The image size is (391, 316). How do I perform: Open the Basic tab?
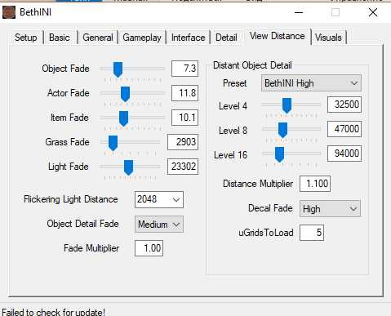(60, 38)
